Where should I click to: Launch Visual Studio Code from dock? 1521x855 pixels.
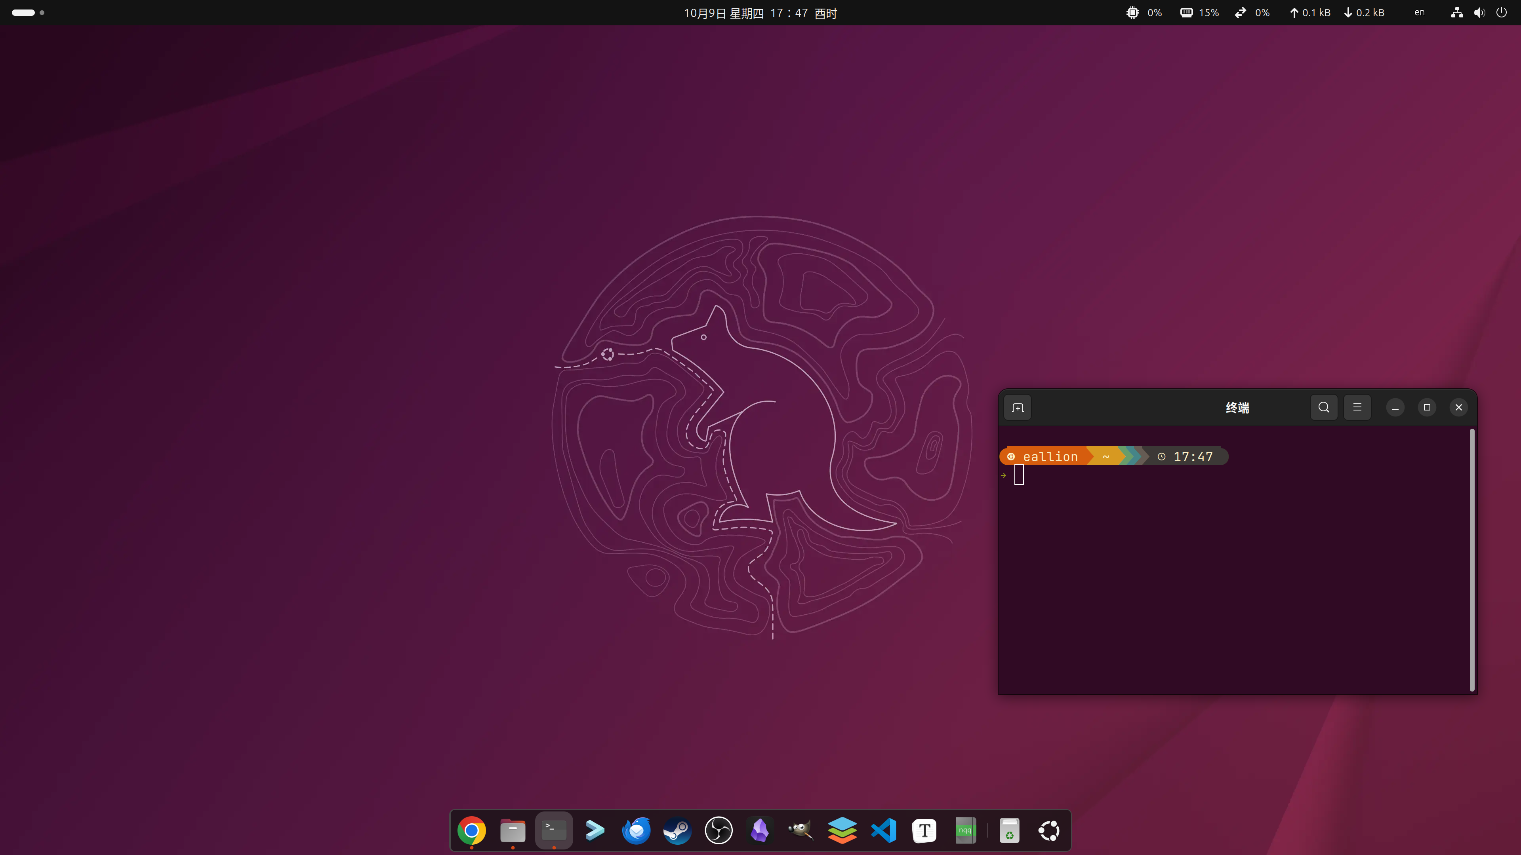(883, 831)
